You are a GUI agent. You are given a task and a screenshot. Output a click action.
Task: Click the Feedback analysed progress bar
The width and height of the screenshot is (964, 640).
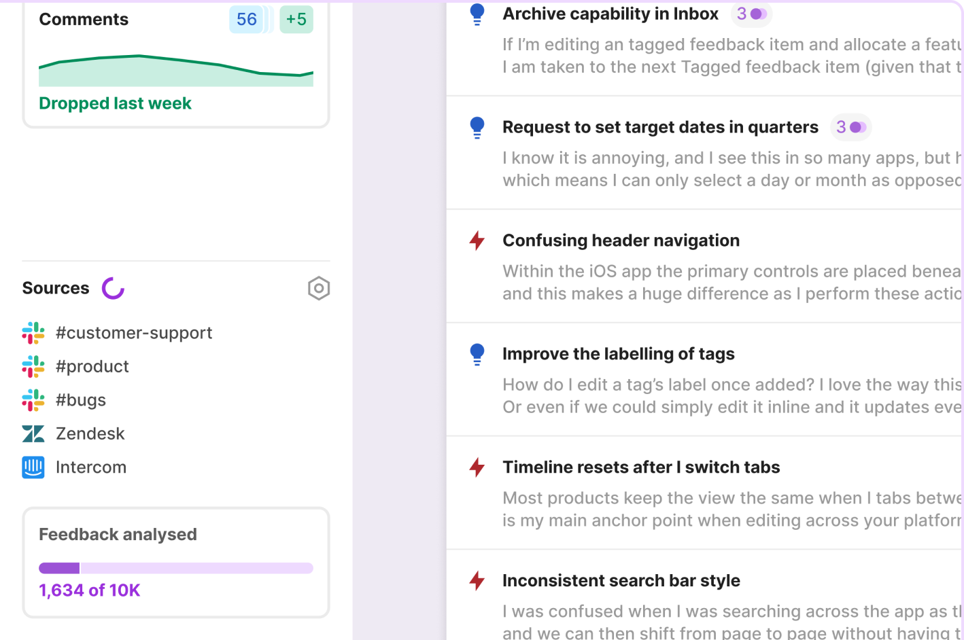176,568
